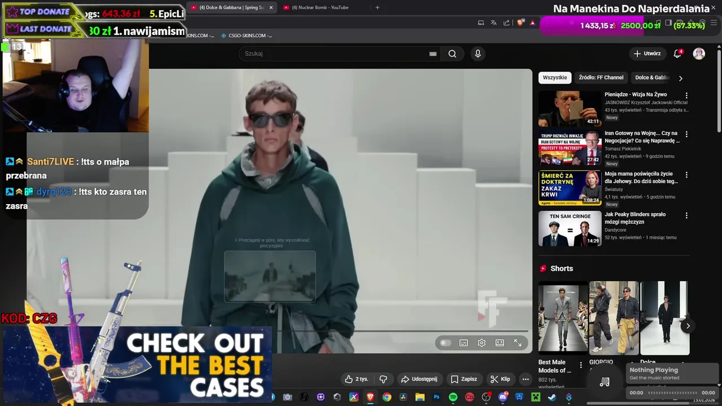This screenshot has width=722, height=406.
Task: Click the share page icon in address bar
Action: [x=507, y=23]
